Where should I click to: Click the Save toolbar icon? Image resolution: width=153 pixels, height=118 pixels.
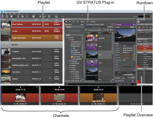(x=11, y=16)
